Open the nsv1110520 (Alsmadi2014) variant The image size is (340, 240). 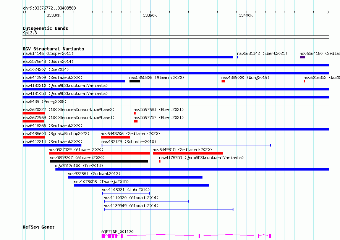pyautogui.click(x=147, y=201)
